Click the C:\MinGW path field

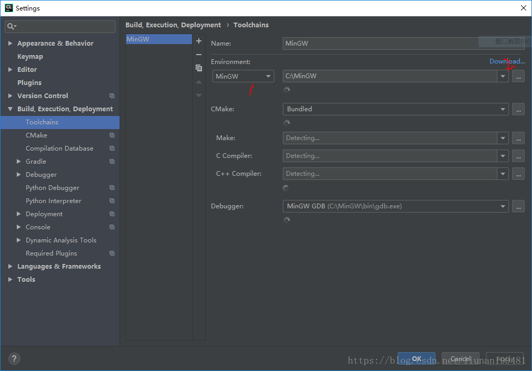coord(390,77)
